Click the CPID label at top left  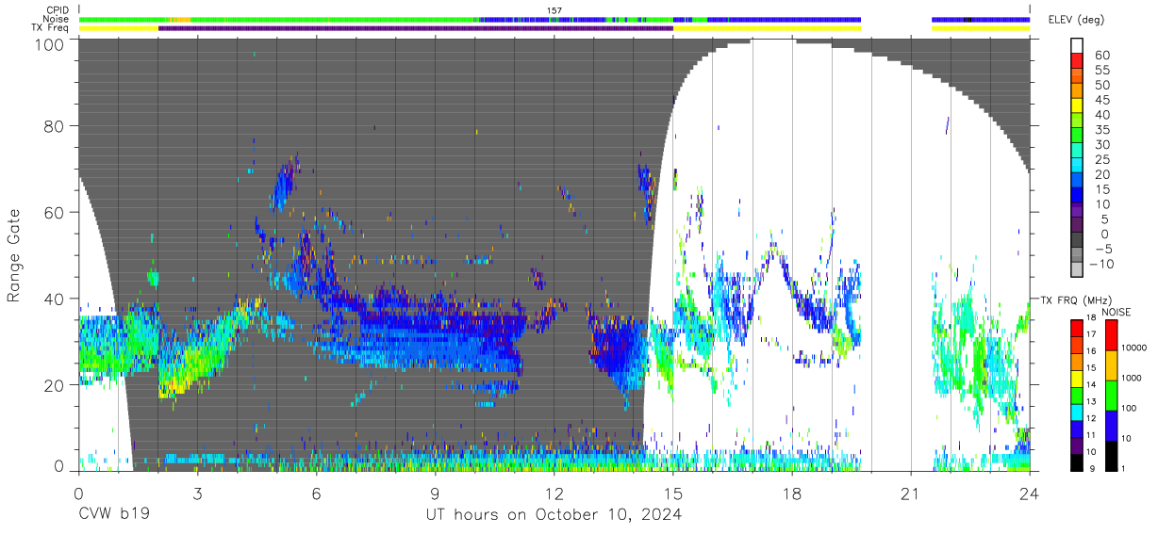click(x=57, y=10)
